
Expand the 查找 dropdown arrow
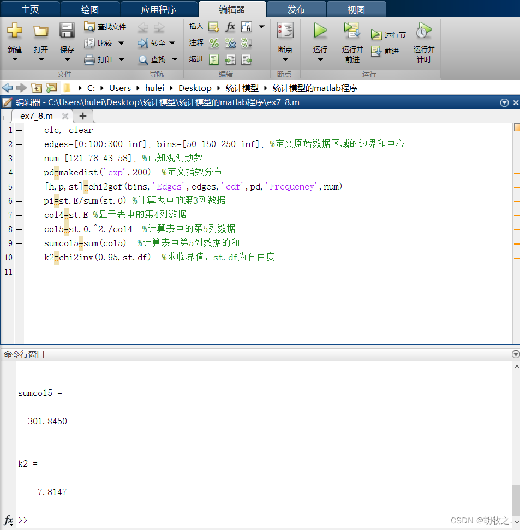175,60
